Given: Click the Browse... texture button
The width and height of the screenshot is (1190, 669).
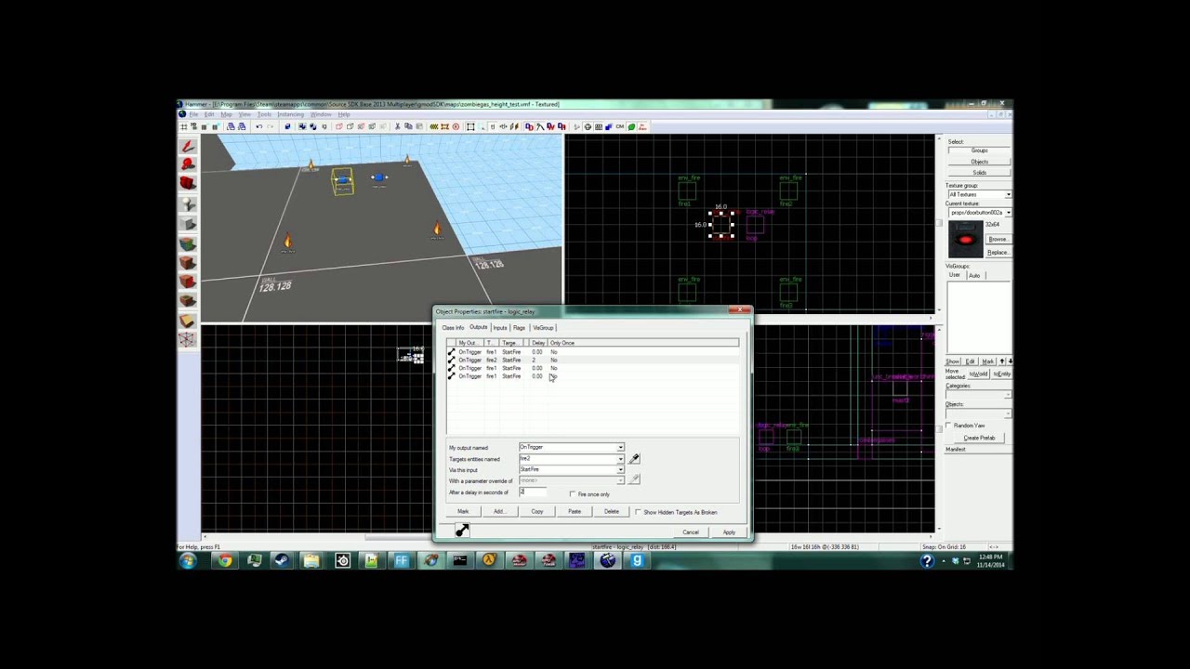Looking at the screenshot, I should (x=997, y=240).
